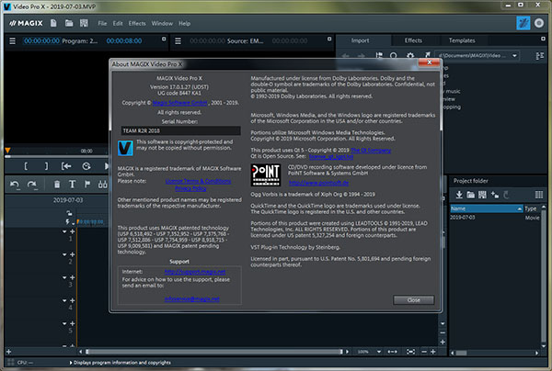Click the zoom-to-fit icon below the timeline
Screen dimensions: 552x371
[411, 352]
